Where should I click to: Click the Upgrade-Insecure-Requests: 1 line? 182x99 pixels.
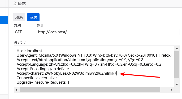pyautogui.click(x=43, y=82)
